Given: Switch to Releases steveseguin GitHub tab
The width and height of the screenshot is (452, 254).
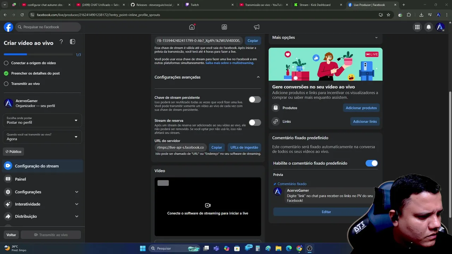Looking at the screenshot, I should (x=155, y=5).
